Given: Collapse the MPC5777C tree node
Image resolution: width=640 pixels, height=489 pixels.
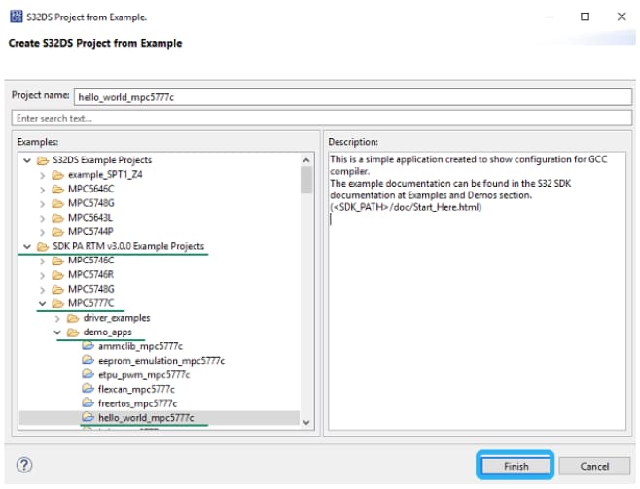Looking at the screenshot, I should [x=42, y=303].
